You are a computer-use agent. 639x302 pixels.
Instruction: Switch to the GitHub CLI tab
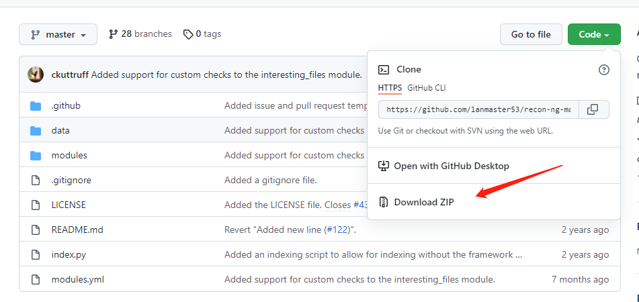pyautogui.click(x=426, y=87)
